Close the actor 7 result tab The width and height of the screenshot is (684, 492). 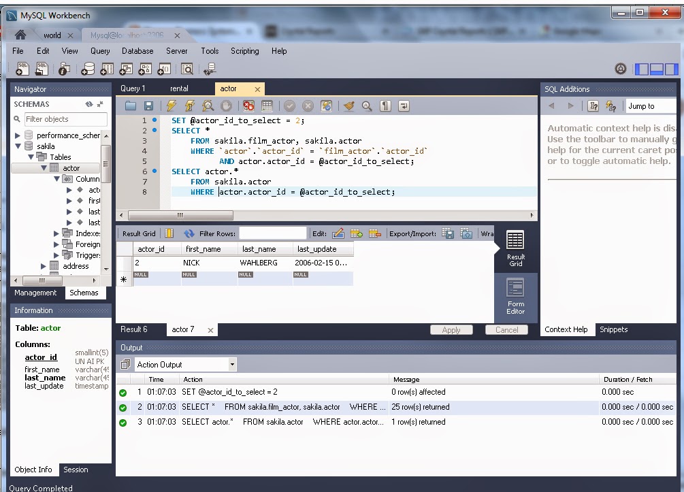210,330
